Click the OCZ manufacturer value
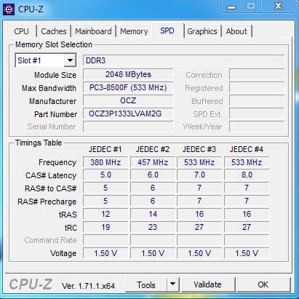 click(128, 100)
